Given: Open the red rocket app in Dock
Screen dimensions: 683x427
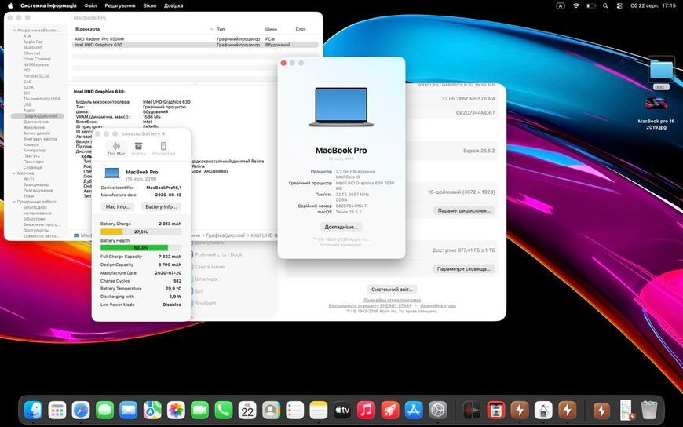Looking at the screenshot, I should point(390,410).
